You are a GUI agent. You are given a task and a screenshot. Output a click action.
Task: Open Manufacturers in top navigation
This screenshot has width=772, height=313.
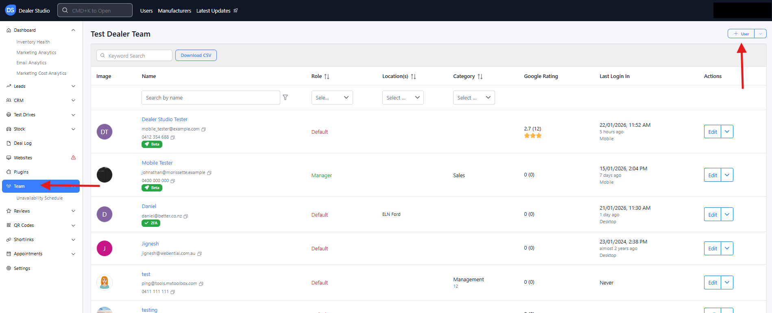pos(174,11)
